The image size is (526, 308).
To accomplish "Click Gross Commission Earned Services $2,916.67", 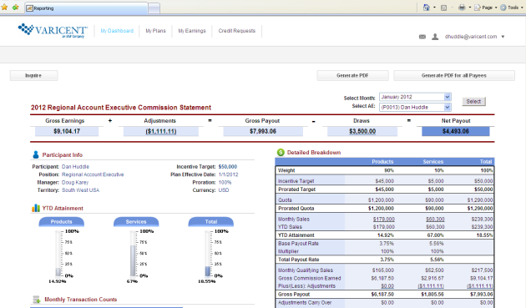I will [432, 278].
